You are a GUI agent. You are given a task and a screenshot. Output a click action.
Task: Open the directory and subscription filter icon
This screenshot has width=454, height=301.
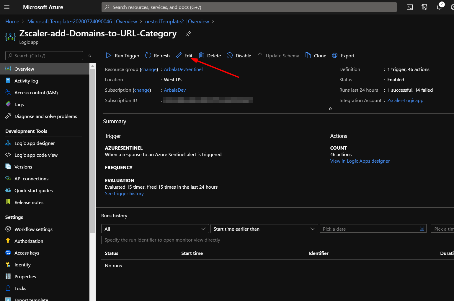pos(424,7)
